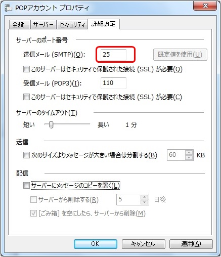
Task: Decrease message size KB with down arrow
Action: [x=189, y=157]
